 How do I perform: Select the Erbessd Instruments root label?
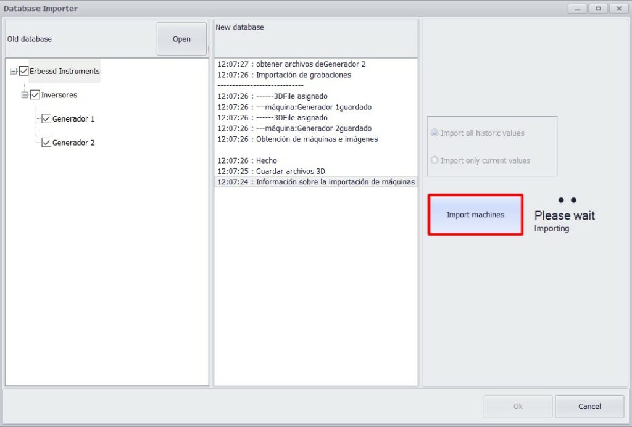pyautogui.click(x=65, y=71)
